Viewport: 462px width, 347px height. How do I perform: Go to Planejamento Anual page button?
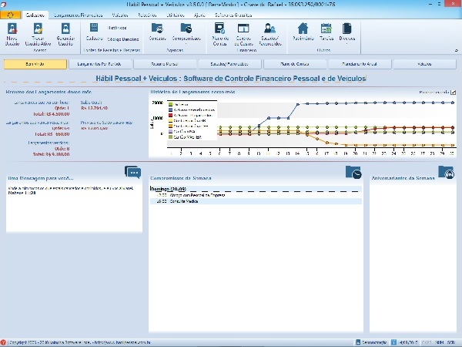(359, 64)
